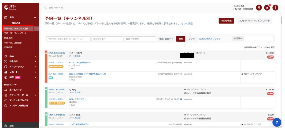The height and width of the screenshot is (131, 285).
Task: Open 月次概要 from sidebar menu
Action: click(8, 48)
